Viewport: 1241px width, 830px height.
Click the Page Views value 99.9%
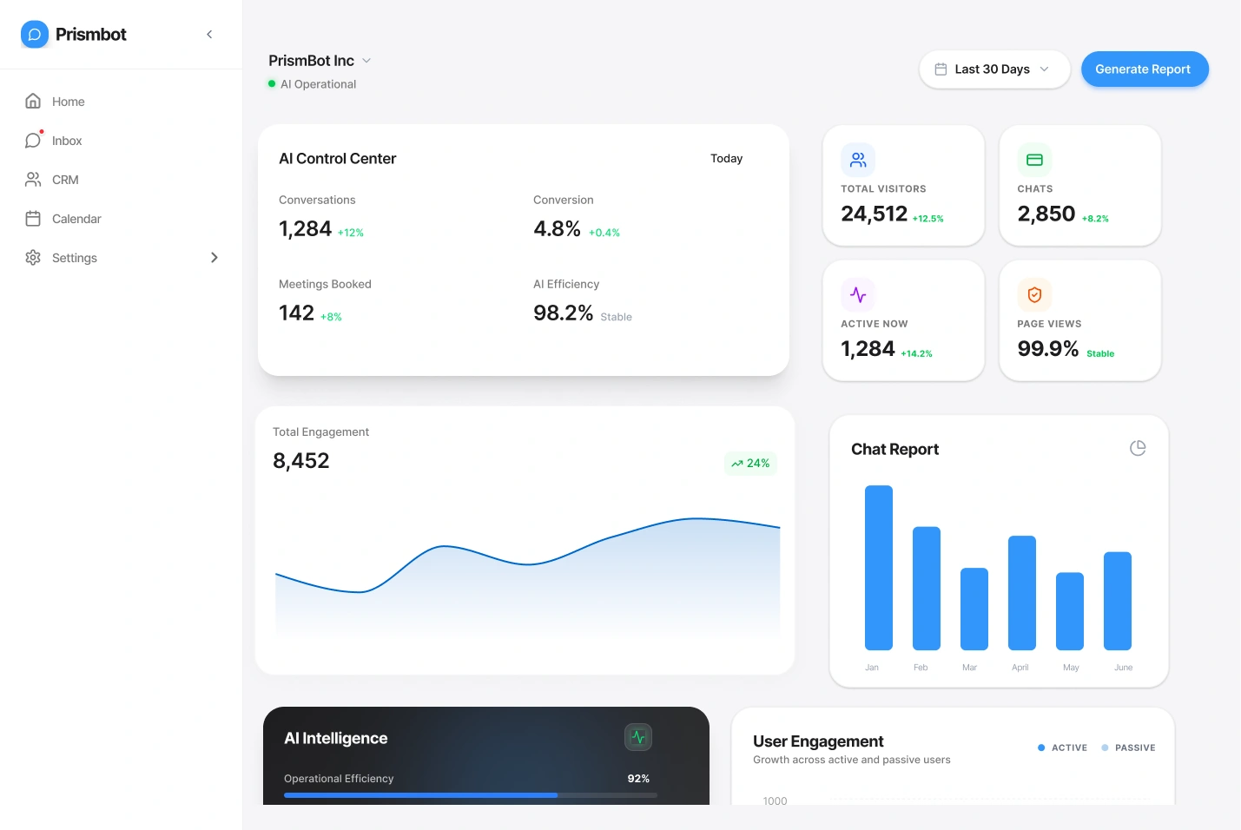pos(1048,348)
